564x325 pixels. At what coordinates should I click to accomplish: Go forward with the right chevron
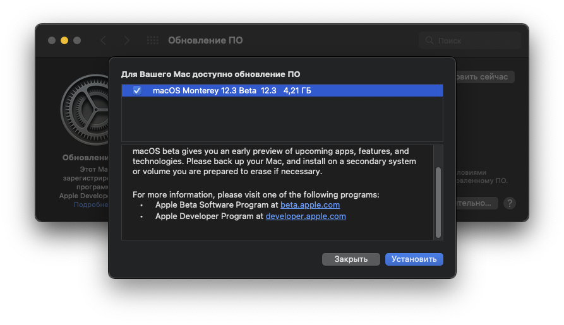click(126, 40)
